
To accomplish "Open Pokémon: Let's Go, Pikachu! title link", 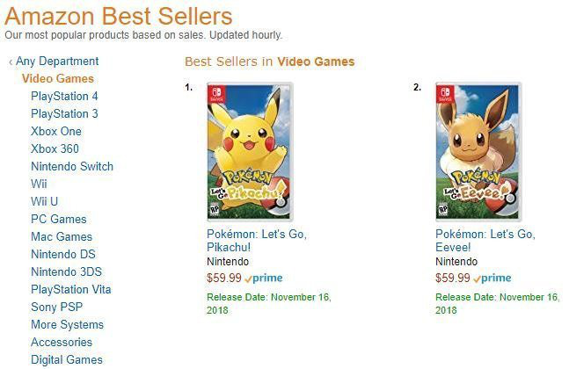I will (x=257, y=241).
